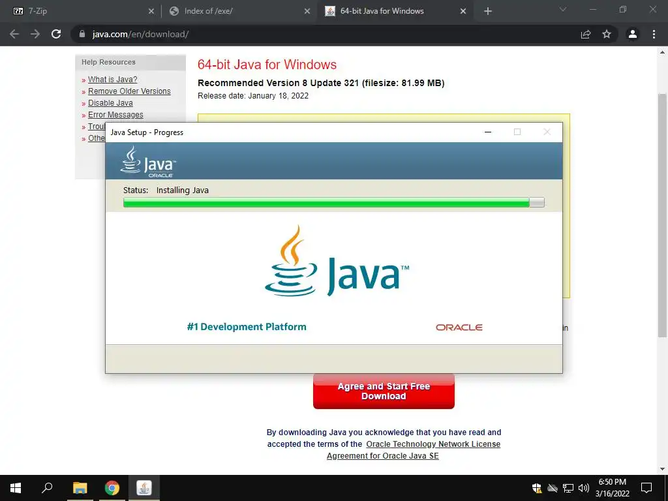Open the Disable Java help link
Image resolution: width=668 pixels, height=501 pixels.
tap(110, 103)
